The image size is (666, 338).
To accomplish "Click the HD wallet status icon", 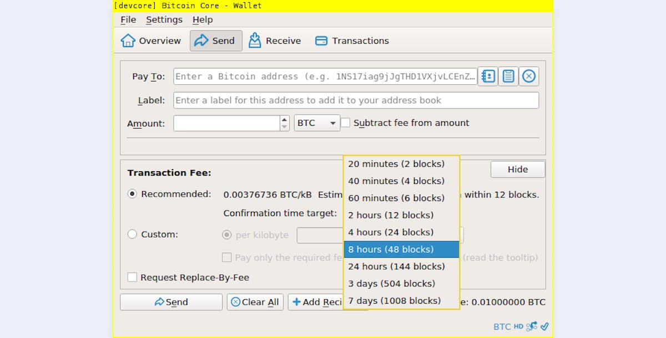I will (518, 326).
